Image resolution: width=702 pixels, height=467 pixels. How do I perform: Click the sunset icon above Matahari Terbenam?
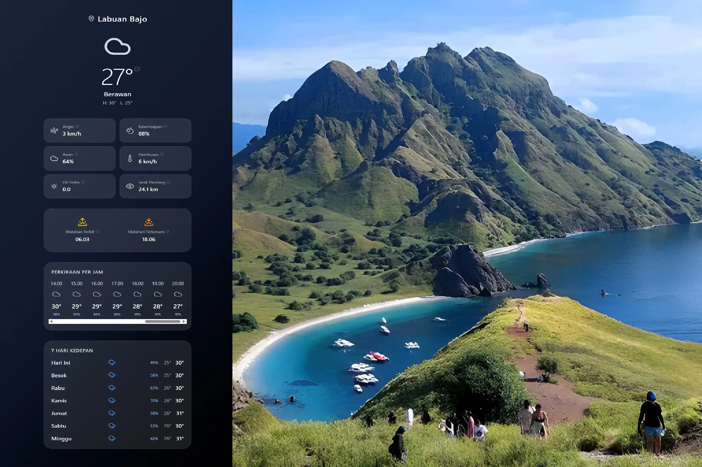[149, 222]
